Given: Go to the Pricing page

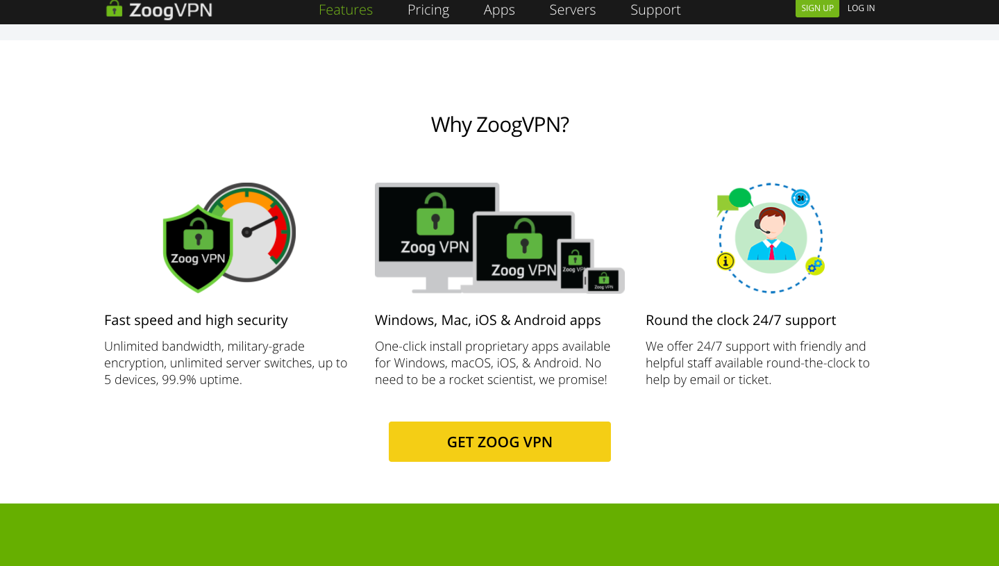Looking at the screenshot, I should (x=428, y=10).
